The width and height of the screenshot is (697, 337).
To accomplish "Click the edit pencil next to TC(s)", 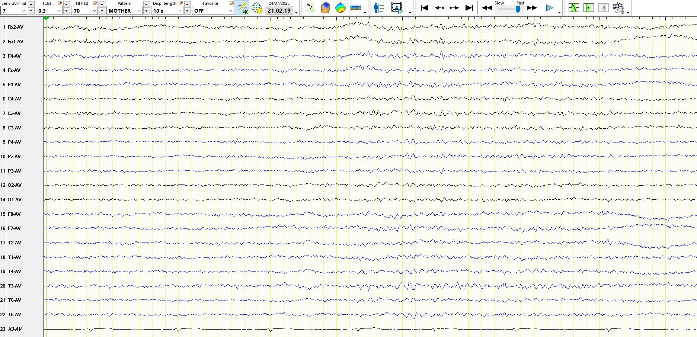I will coord(60,3).
